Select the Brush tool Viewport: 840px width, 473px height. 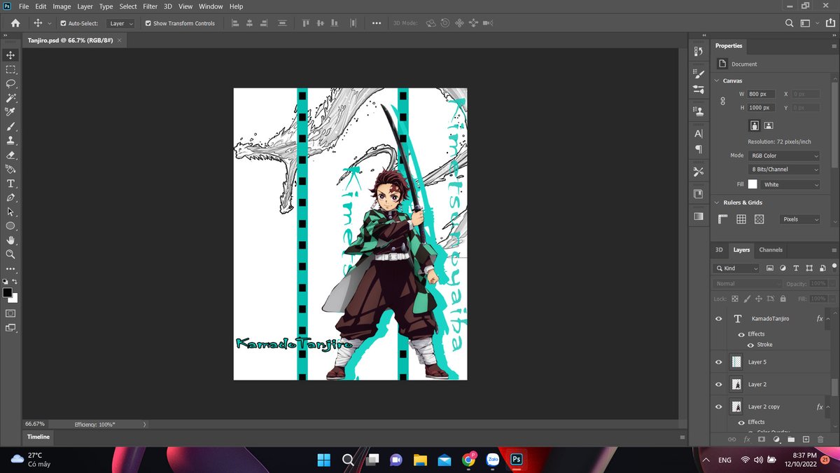(x=10, y=127)
